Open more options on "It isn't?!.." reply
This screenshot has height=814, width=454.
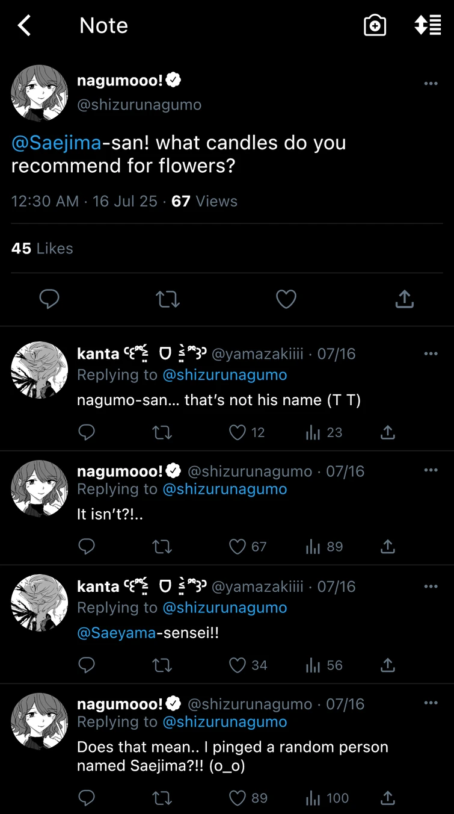(431, 470)
